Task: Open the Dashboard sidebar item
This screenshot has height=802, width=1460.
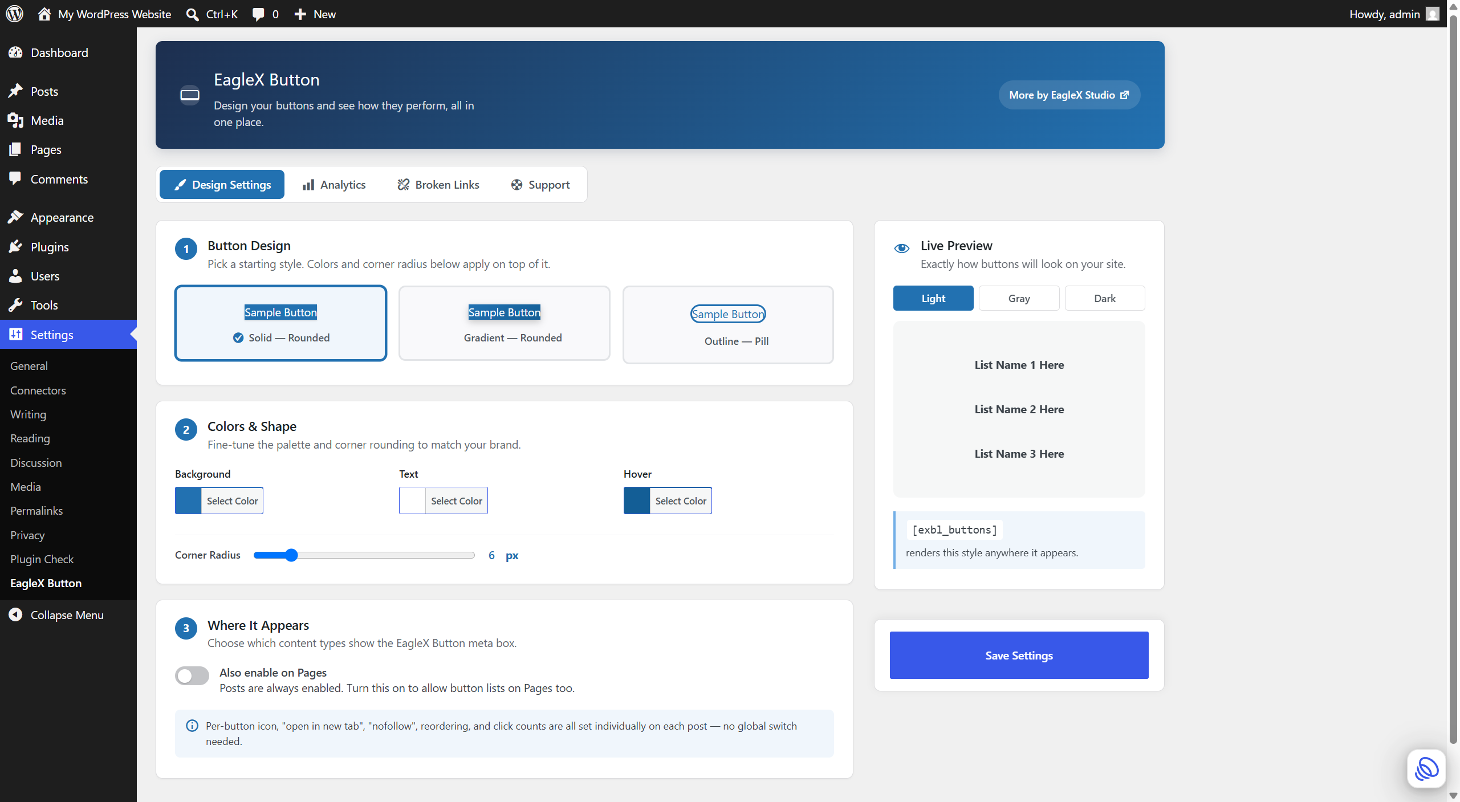Action: click(x=68, y=52)
